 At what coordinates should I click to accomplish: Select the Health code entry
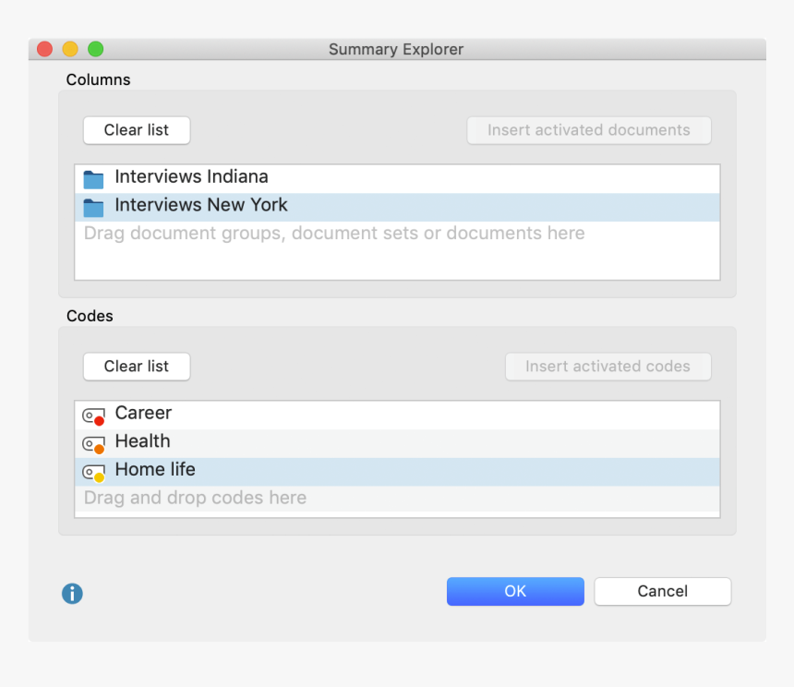point(142,441)
